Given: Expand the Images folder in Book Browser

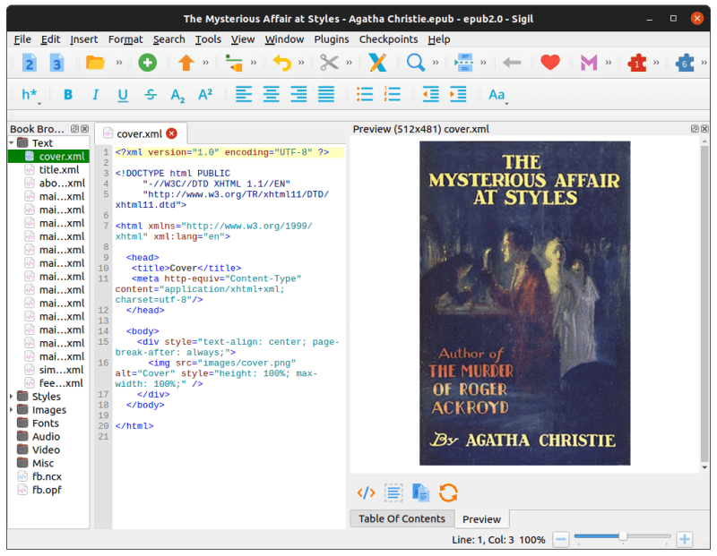Looking at the screenshot, I should (13, 410).
